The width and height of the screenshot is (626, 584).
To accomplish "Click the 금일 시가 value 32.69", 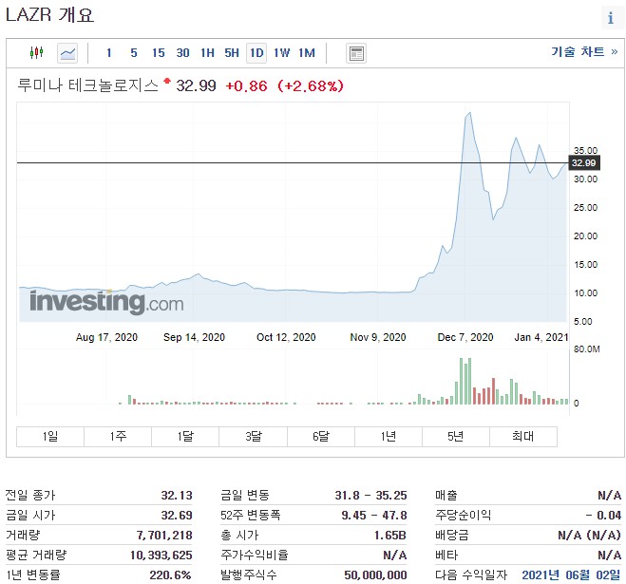I will (x=177, y=516).
